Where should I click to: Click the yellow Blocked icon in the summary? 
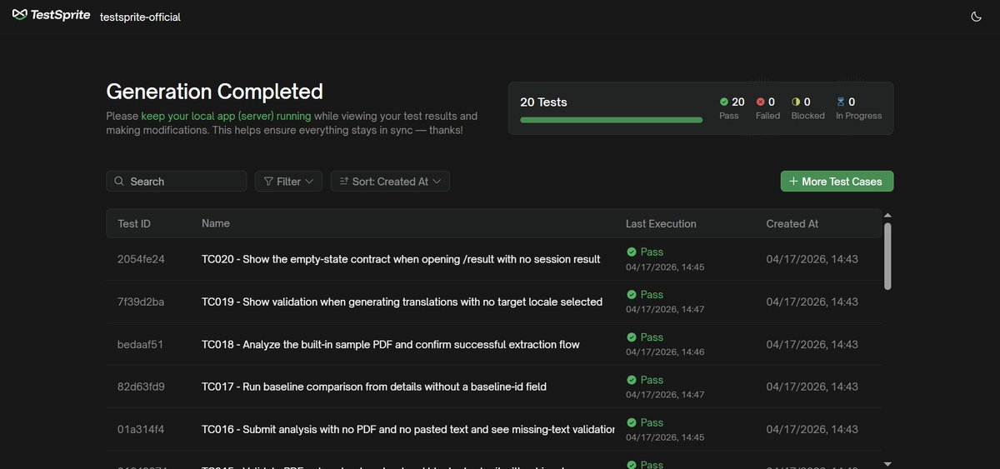[x=796, y=102]
